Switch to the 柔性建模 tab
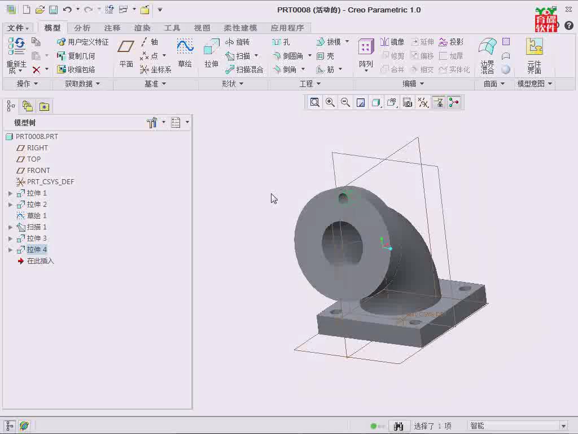 (x=240, y=28)
